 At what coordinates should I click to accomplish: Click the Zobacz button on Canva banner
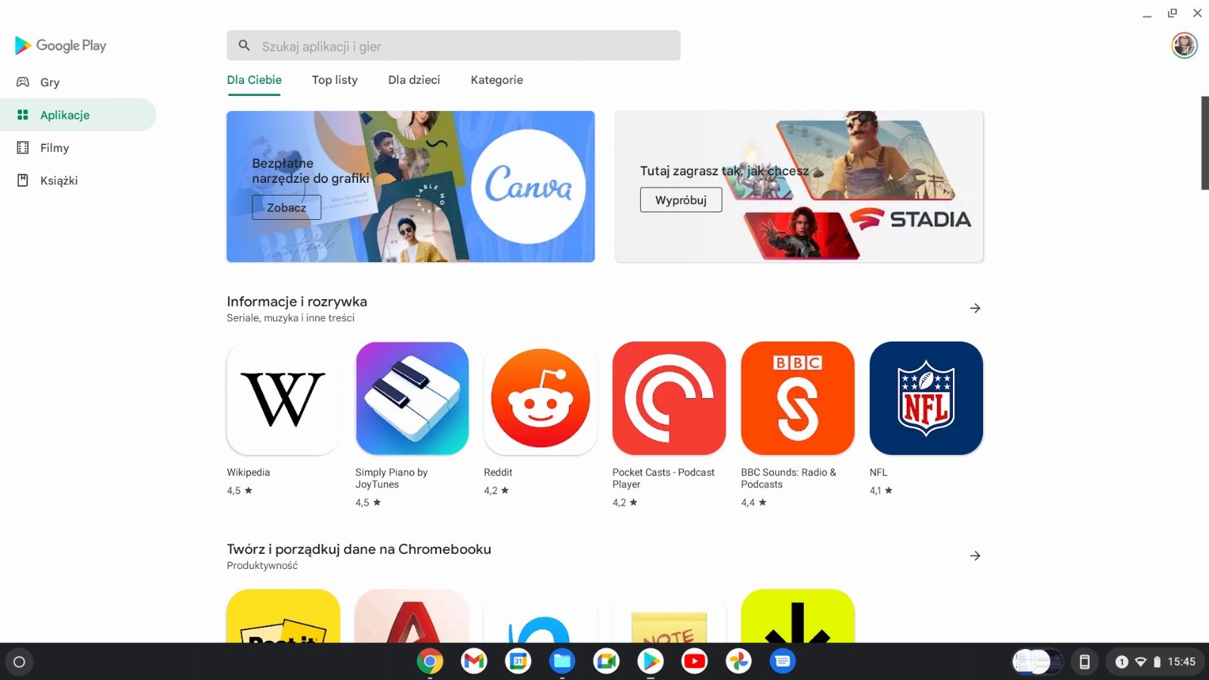pyautogui.click(x=286, y=207)
